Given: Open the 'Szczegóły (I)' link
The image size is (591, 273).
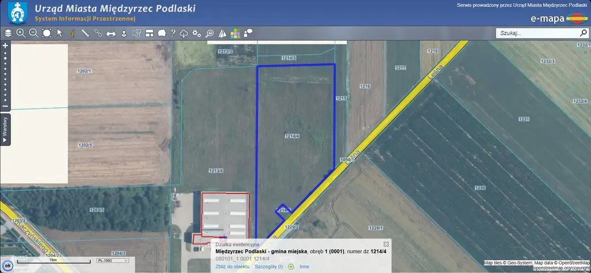Looking at the screenshot, I should 268,267.
